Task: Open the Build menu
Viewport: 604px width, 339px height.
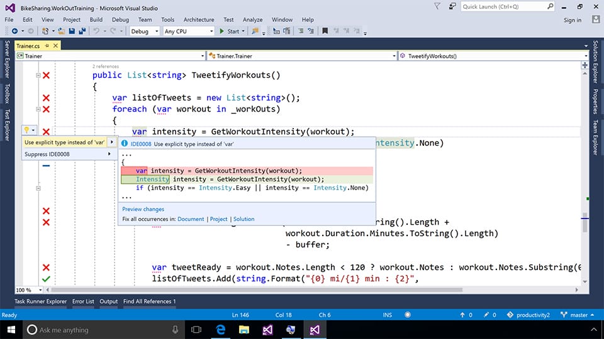Action: click(96, 19)
